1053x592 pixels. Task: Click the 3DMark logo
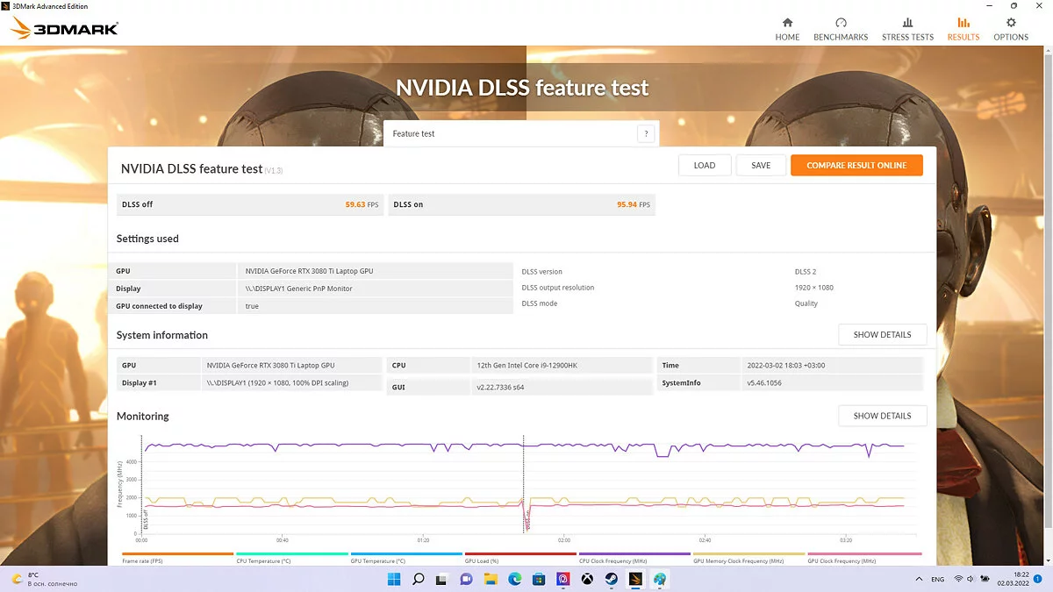pyautogui.click(x=65, y=29)
